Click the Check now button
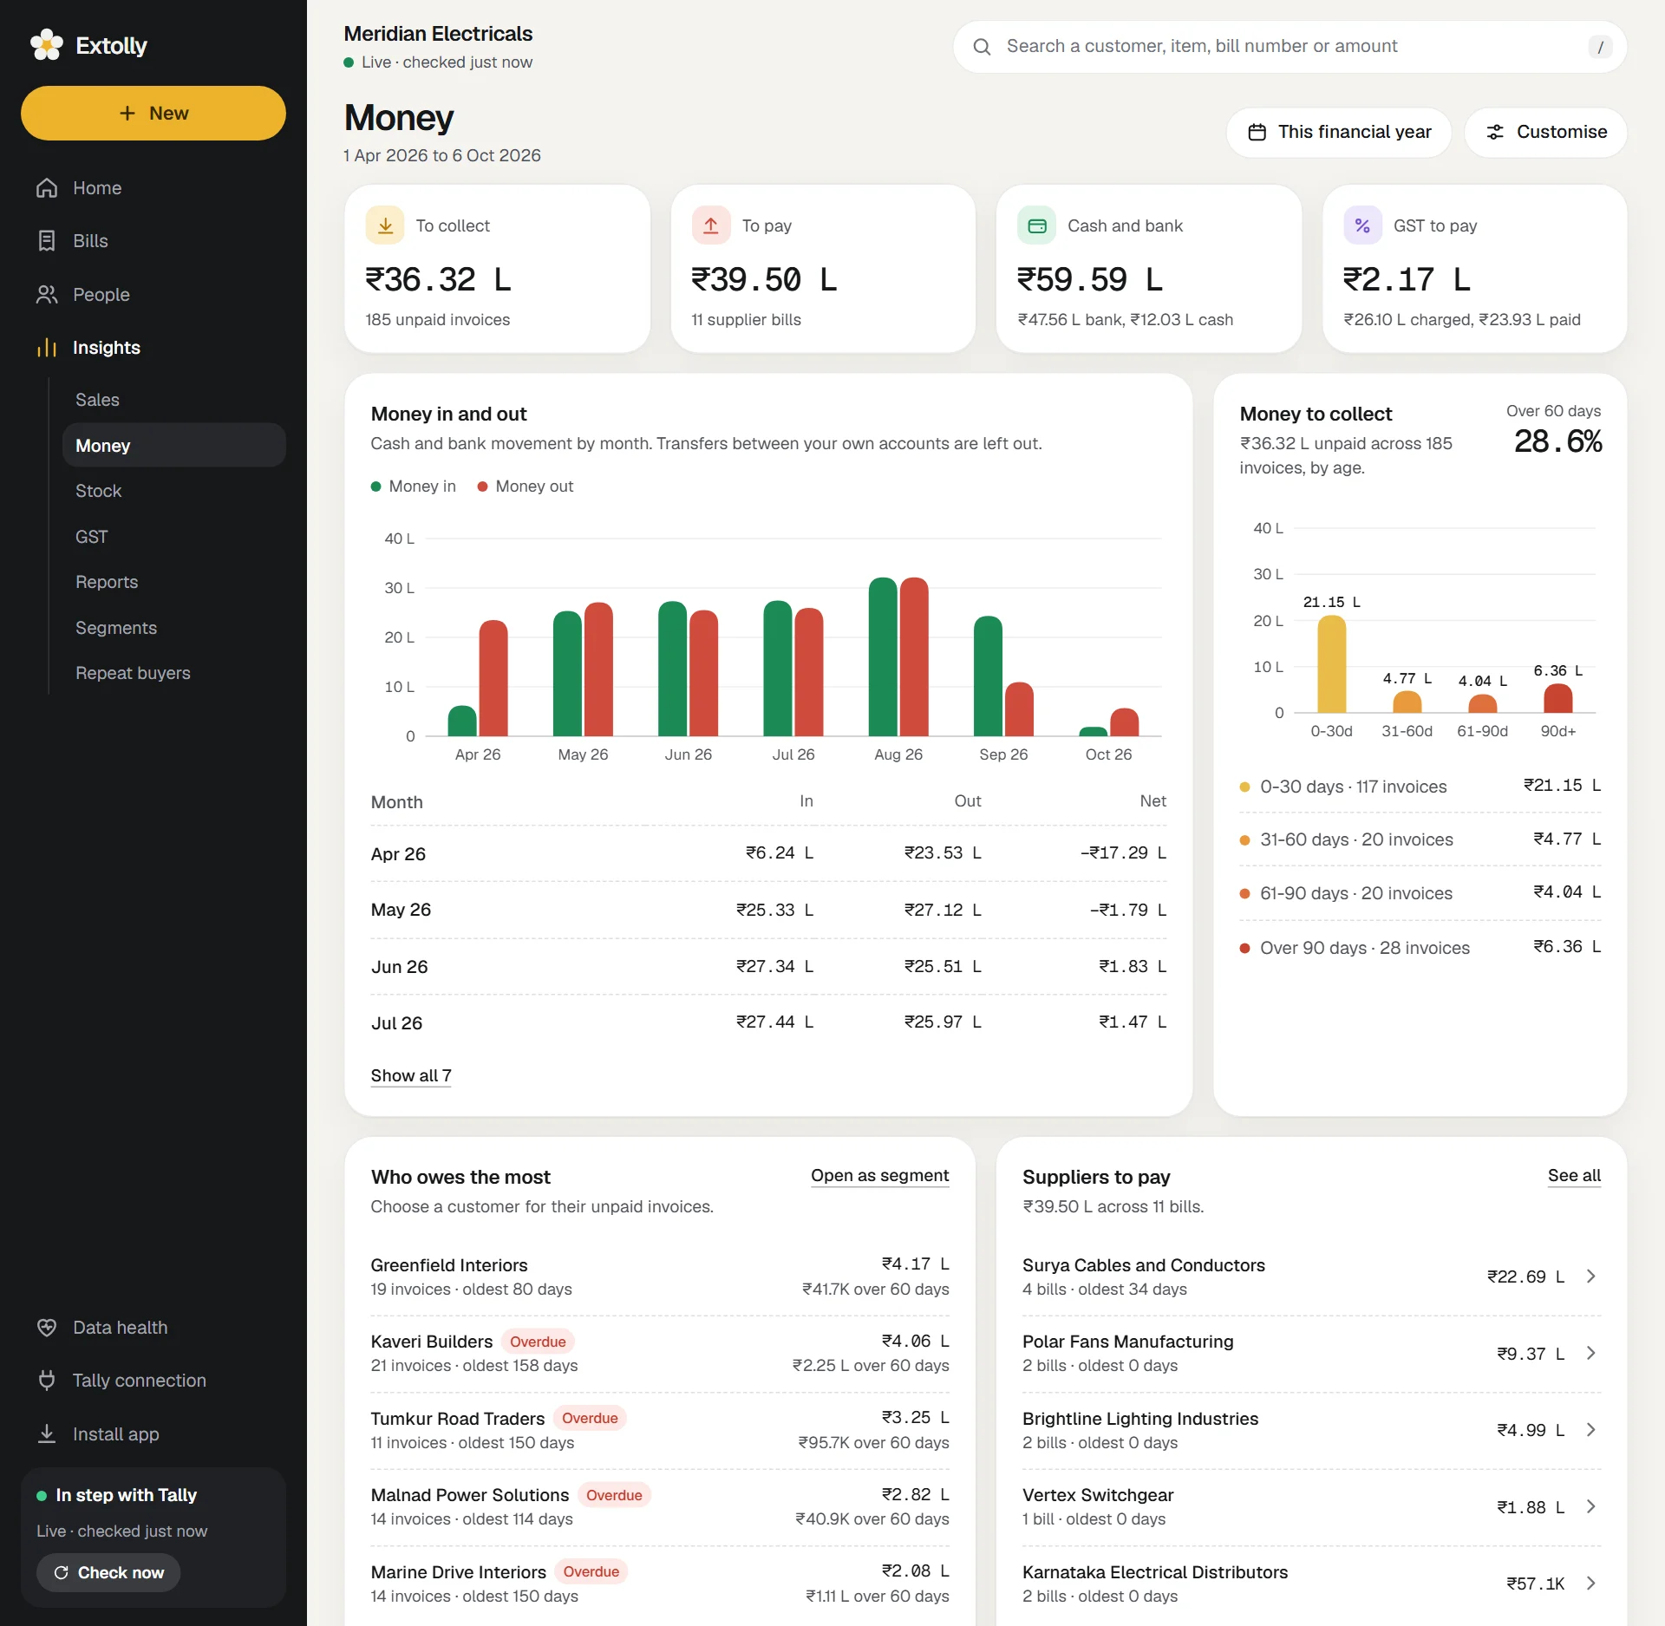1665x1626 pixels. [108, 1573]
